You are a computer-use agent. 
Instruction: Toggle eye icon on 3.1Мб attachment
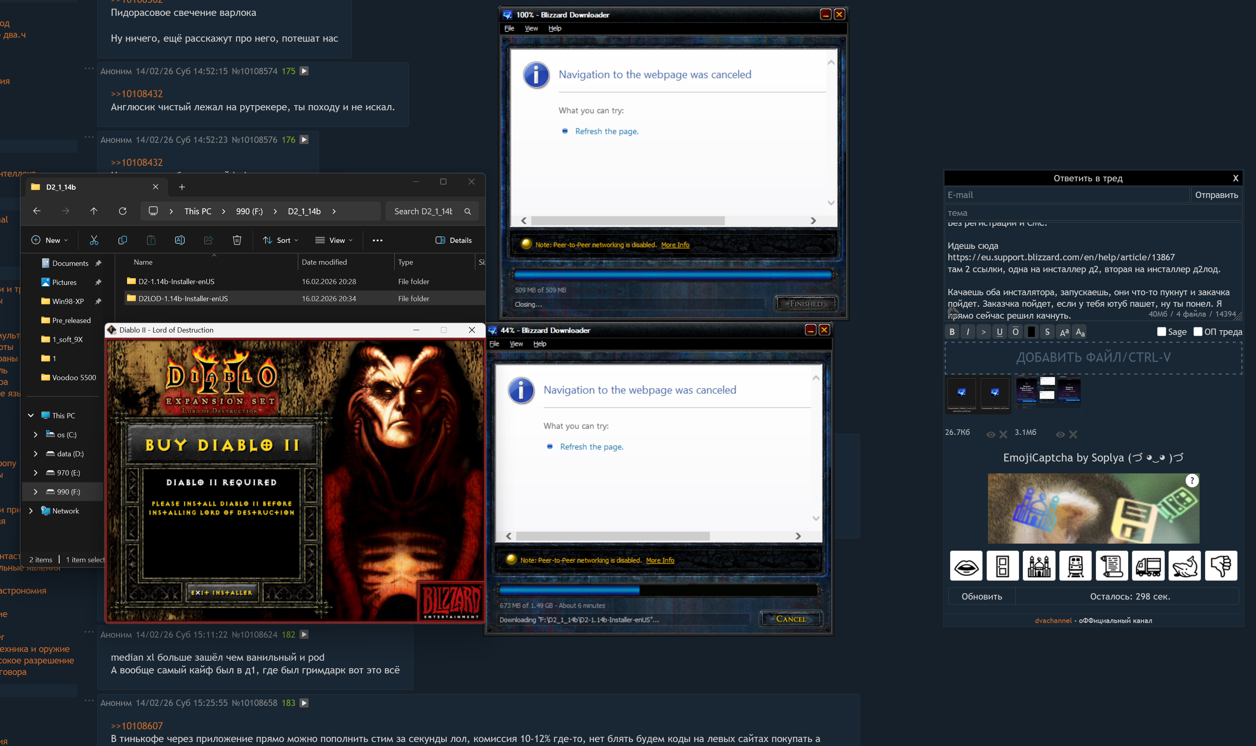click(x=1060, y=435)
